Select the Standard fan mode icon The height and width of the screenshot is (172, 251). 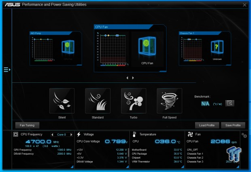98,101
